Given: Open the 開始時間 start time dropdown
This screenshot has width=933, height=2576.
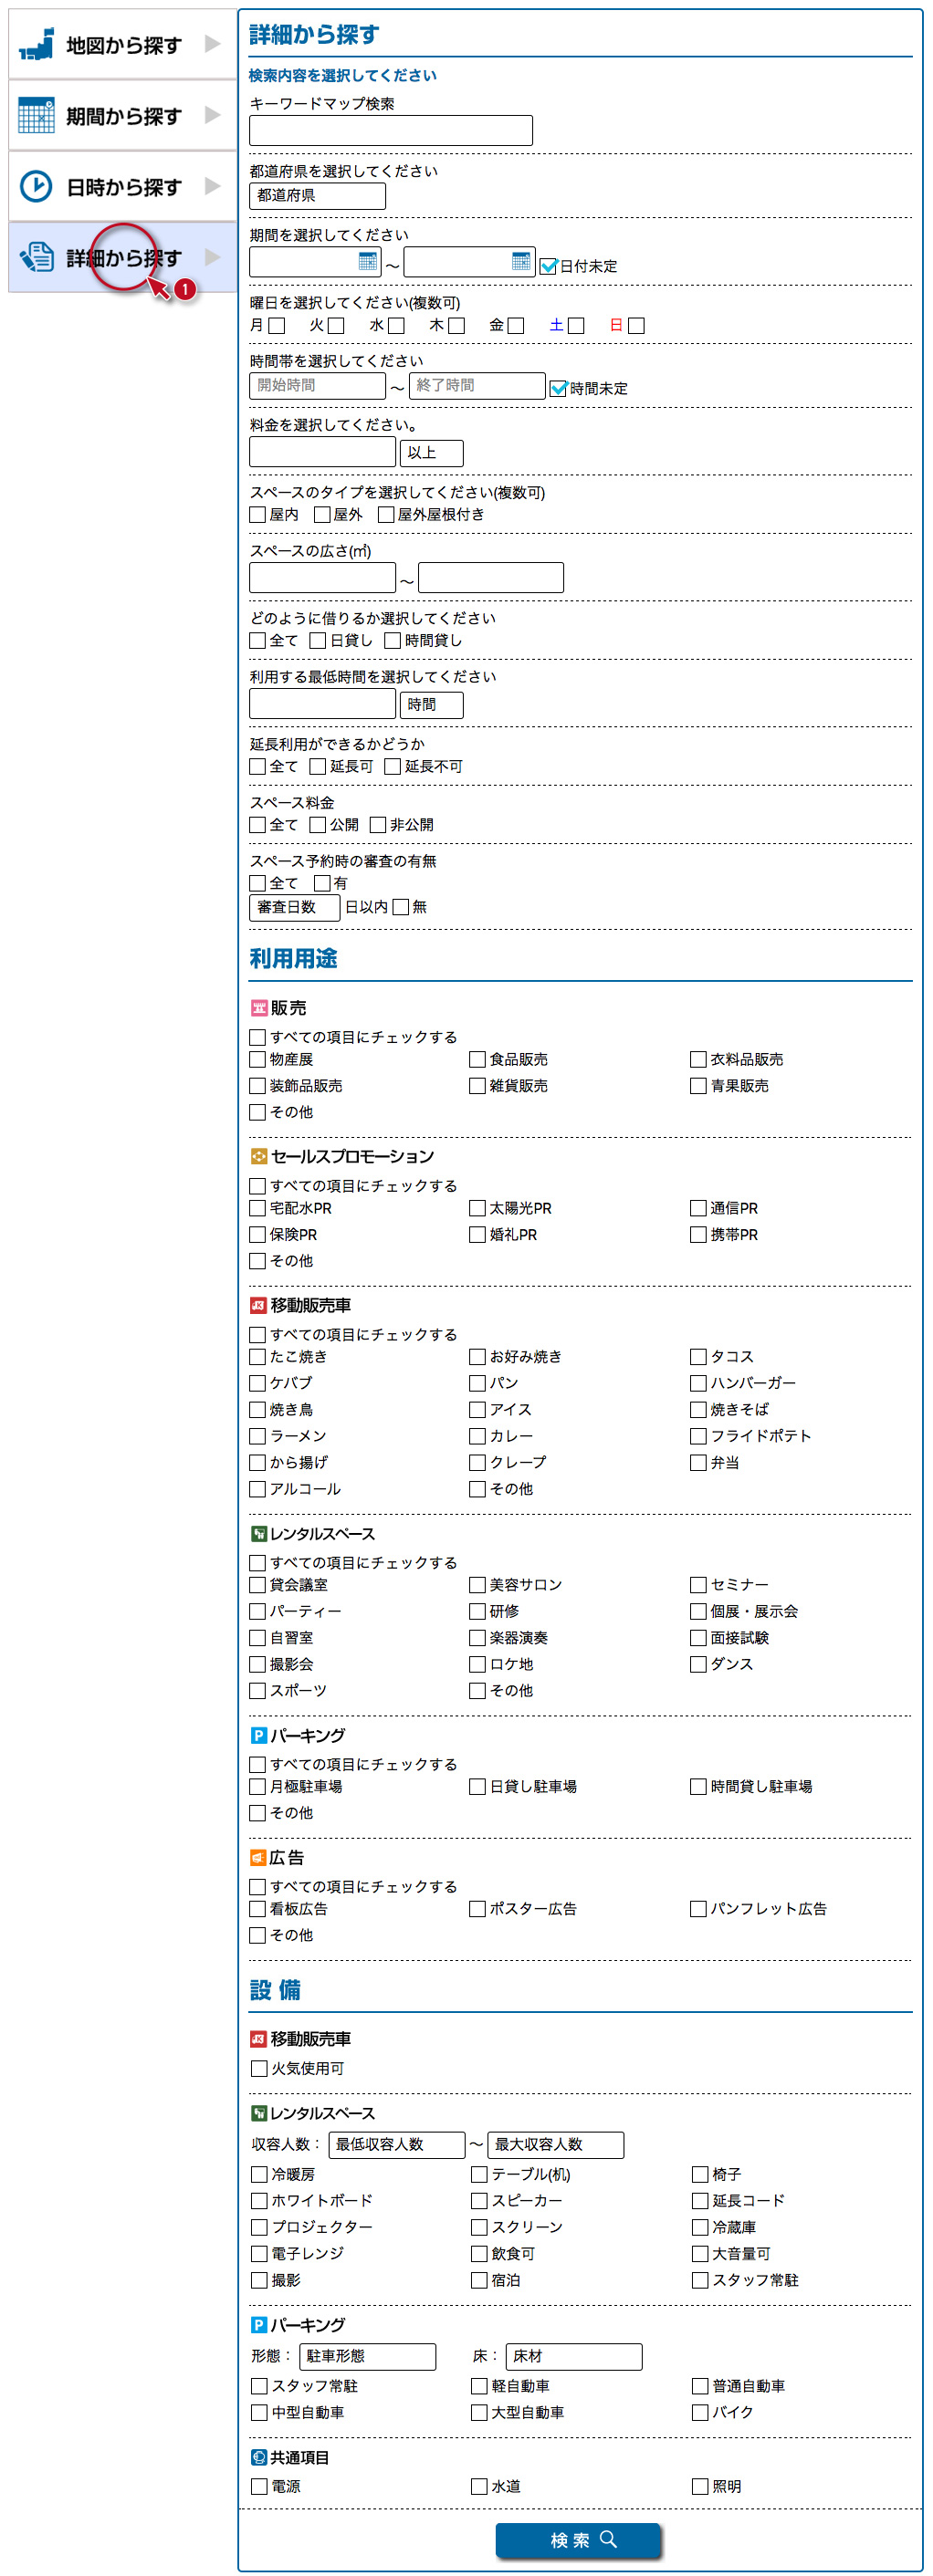Looking at the screenshot, I should pyautogui.click(x=317, y=386).
